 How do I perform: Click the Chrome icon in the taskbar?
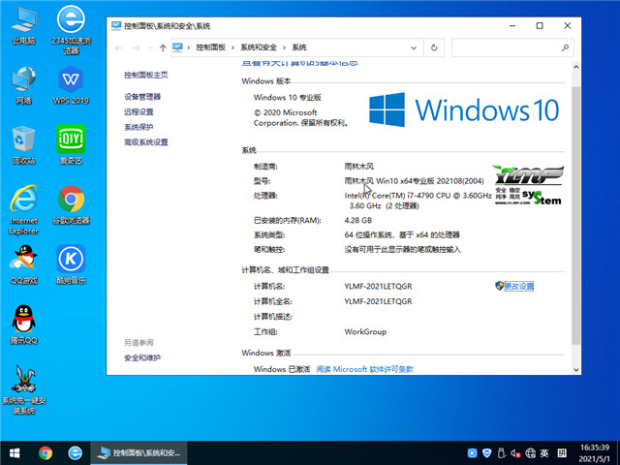point(46,452)
